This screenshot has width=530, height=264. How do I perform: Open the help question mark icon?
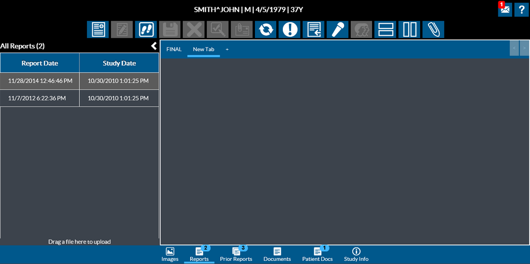pyautogui.click(x=521, y=9)
